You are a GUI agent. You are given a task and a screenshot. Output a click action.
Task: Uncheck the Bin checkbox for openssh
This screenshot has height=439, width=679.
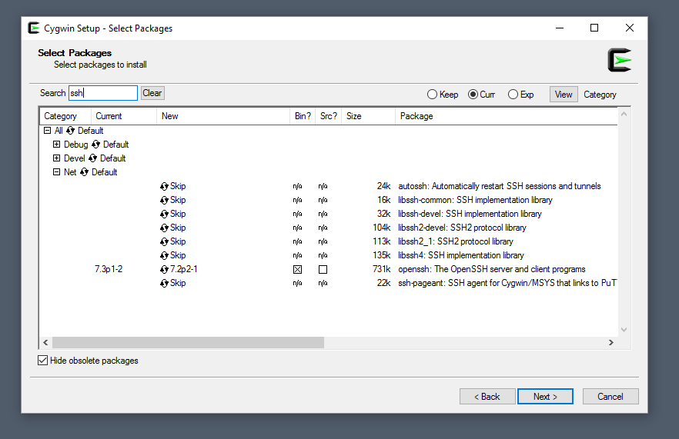[x=297, y=269]
